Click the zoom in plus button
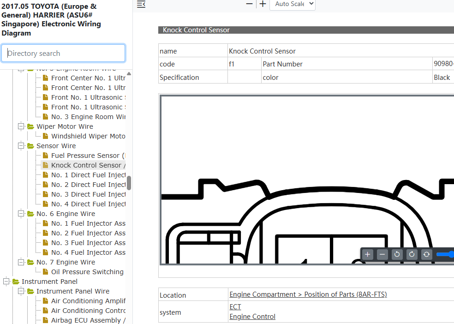454x324 pixels. 263,4
